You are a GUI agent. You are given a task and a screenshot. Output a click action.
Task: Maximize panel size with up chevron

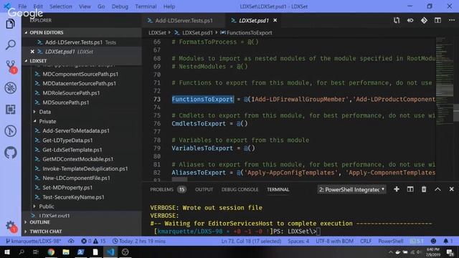point(437,189)
